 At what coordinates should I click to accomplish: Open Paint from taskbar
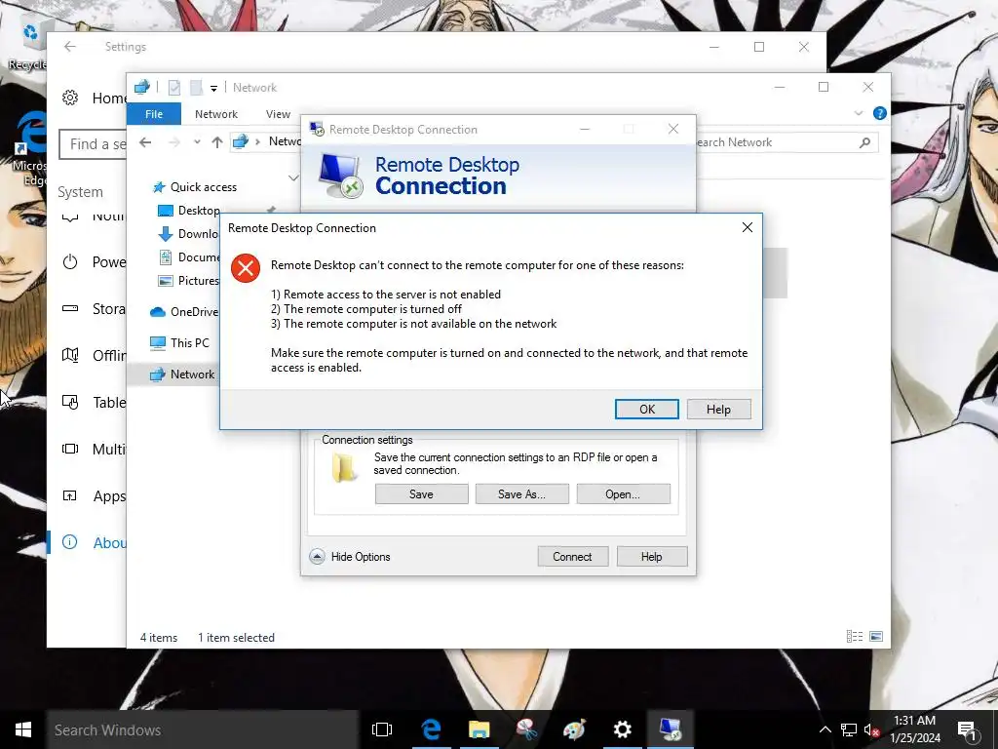(574, 729)
